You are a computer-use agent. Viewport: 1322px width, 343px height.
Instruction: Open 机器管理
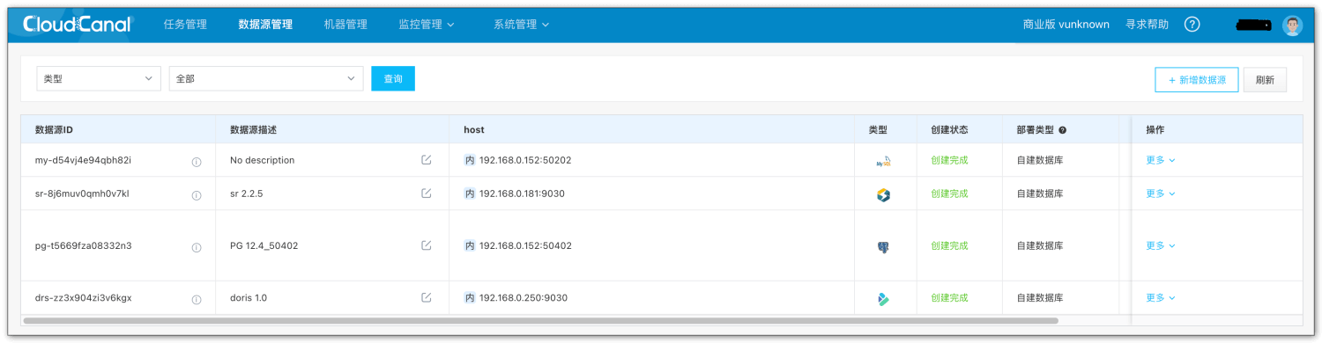[345, 25]
